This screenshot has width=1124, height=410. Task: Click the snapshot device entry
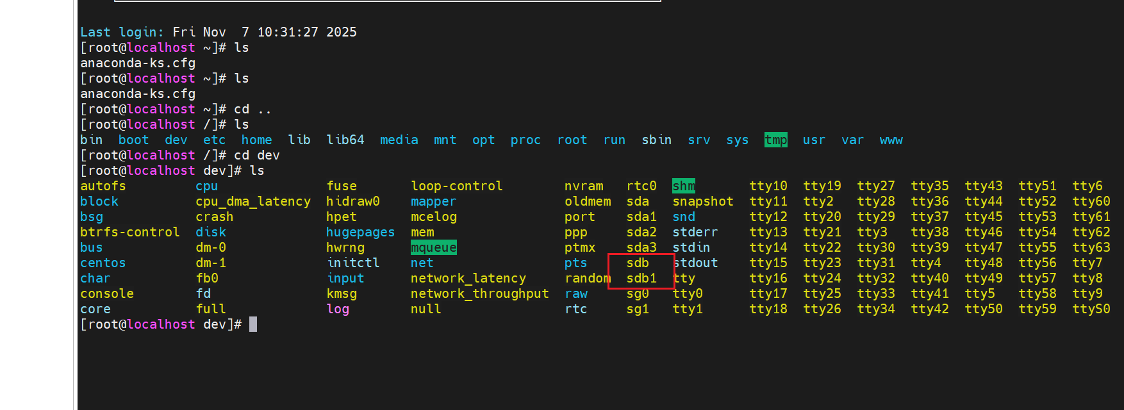coord(702,202)
